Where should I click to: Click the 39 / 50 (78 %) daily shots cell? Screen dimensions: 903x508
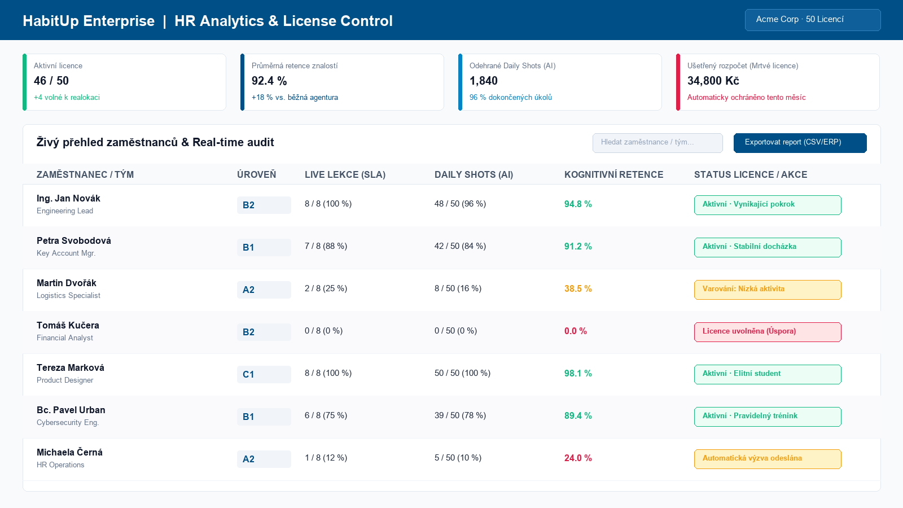[x=460, y=415]
